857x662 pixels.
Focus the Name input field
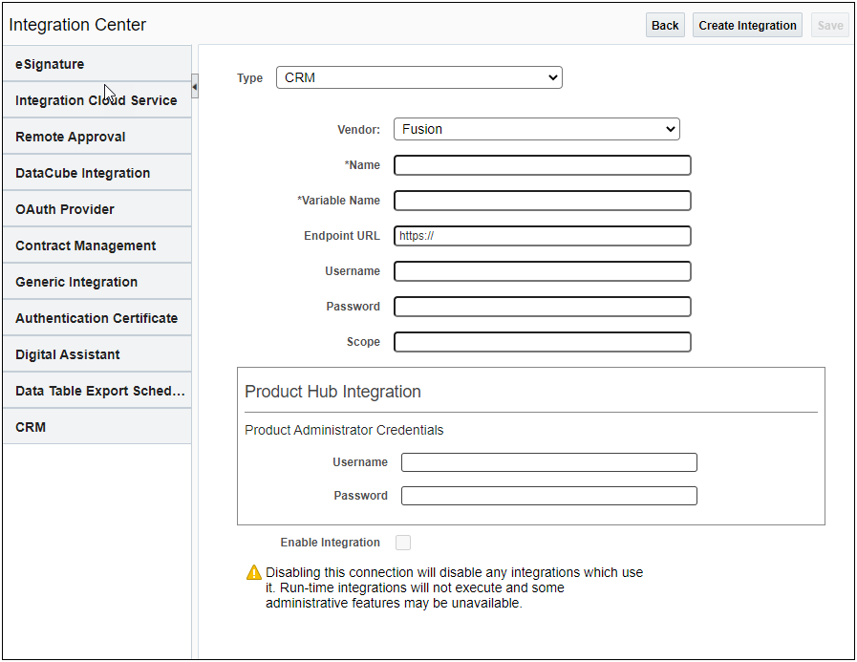(x=542, y=165)
